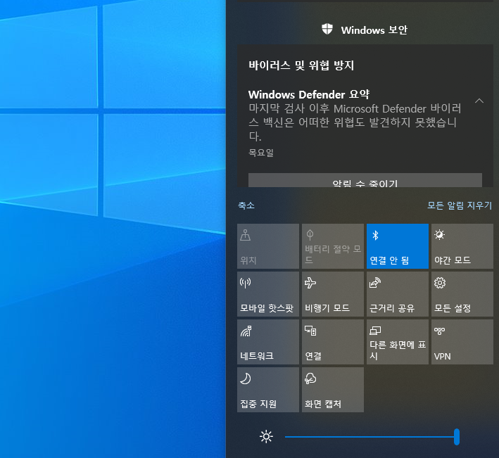Viewport: 499px width, 458px height.
Task: Enable 야간 모드 night light tile
Action: coord(462,246)
